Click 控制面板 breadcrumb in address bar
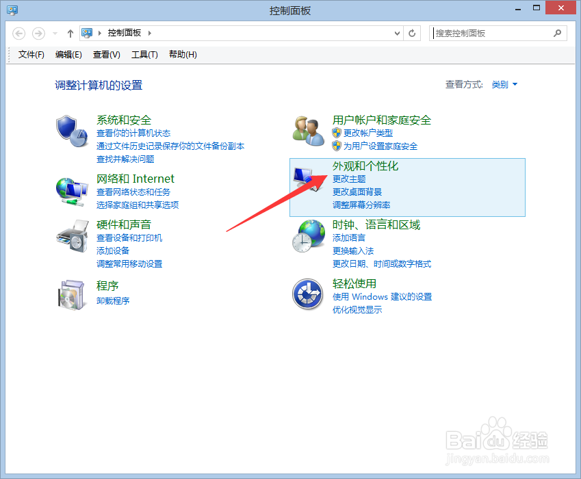Image resolution: width=581 pixels, height=479 pixels. [125, 33]
